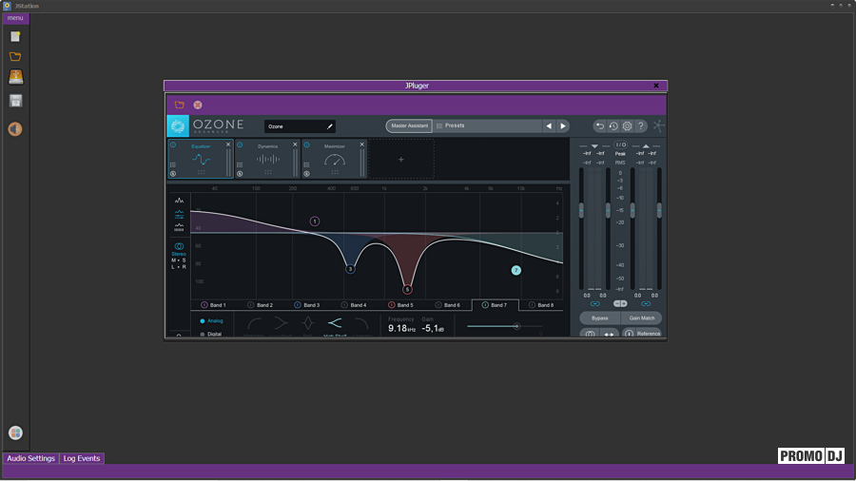856x481 pixels.
Task: Select the Bell filter shape
Action: click(x=308, y=325)
